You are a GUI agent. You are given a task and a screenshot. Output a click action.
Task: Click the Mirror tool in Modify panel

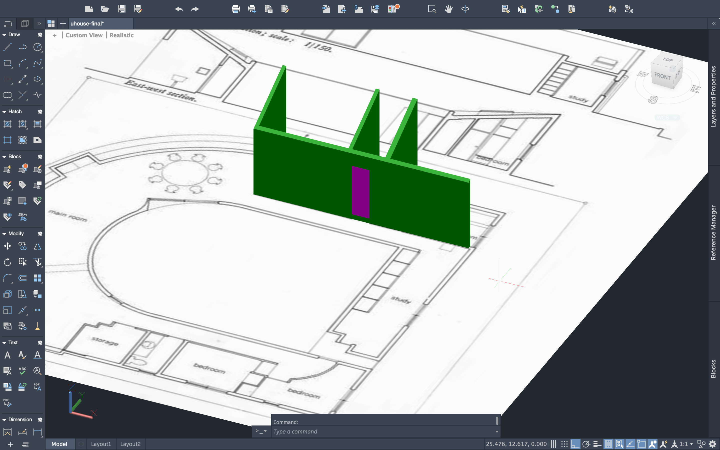coord(37,246)
